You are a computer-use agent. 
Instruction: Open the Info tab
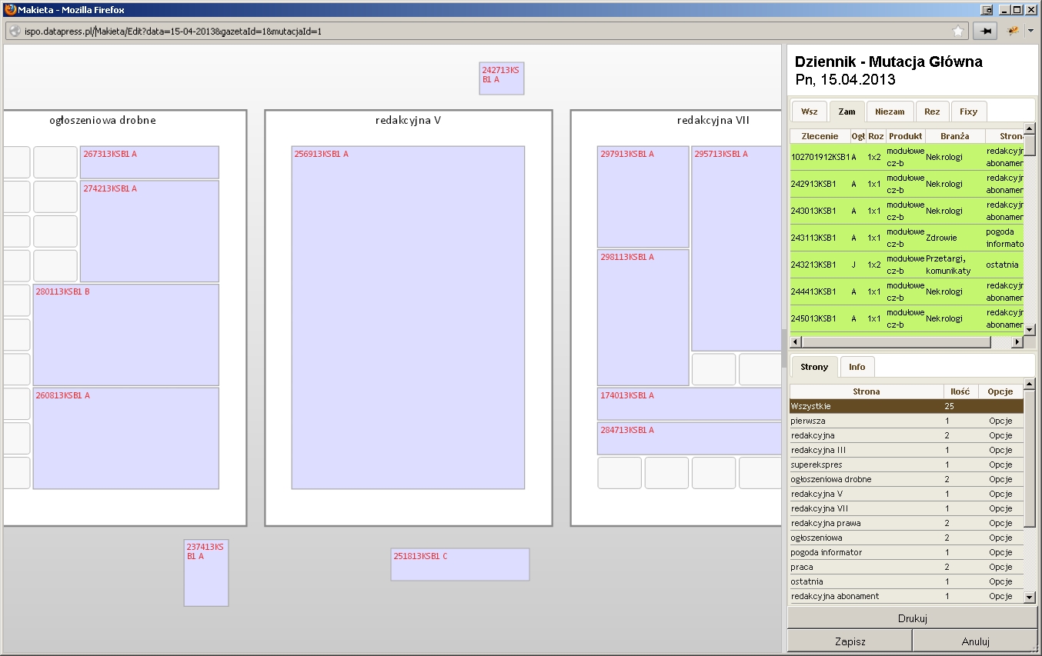(x=857, y=367)
